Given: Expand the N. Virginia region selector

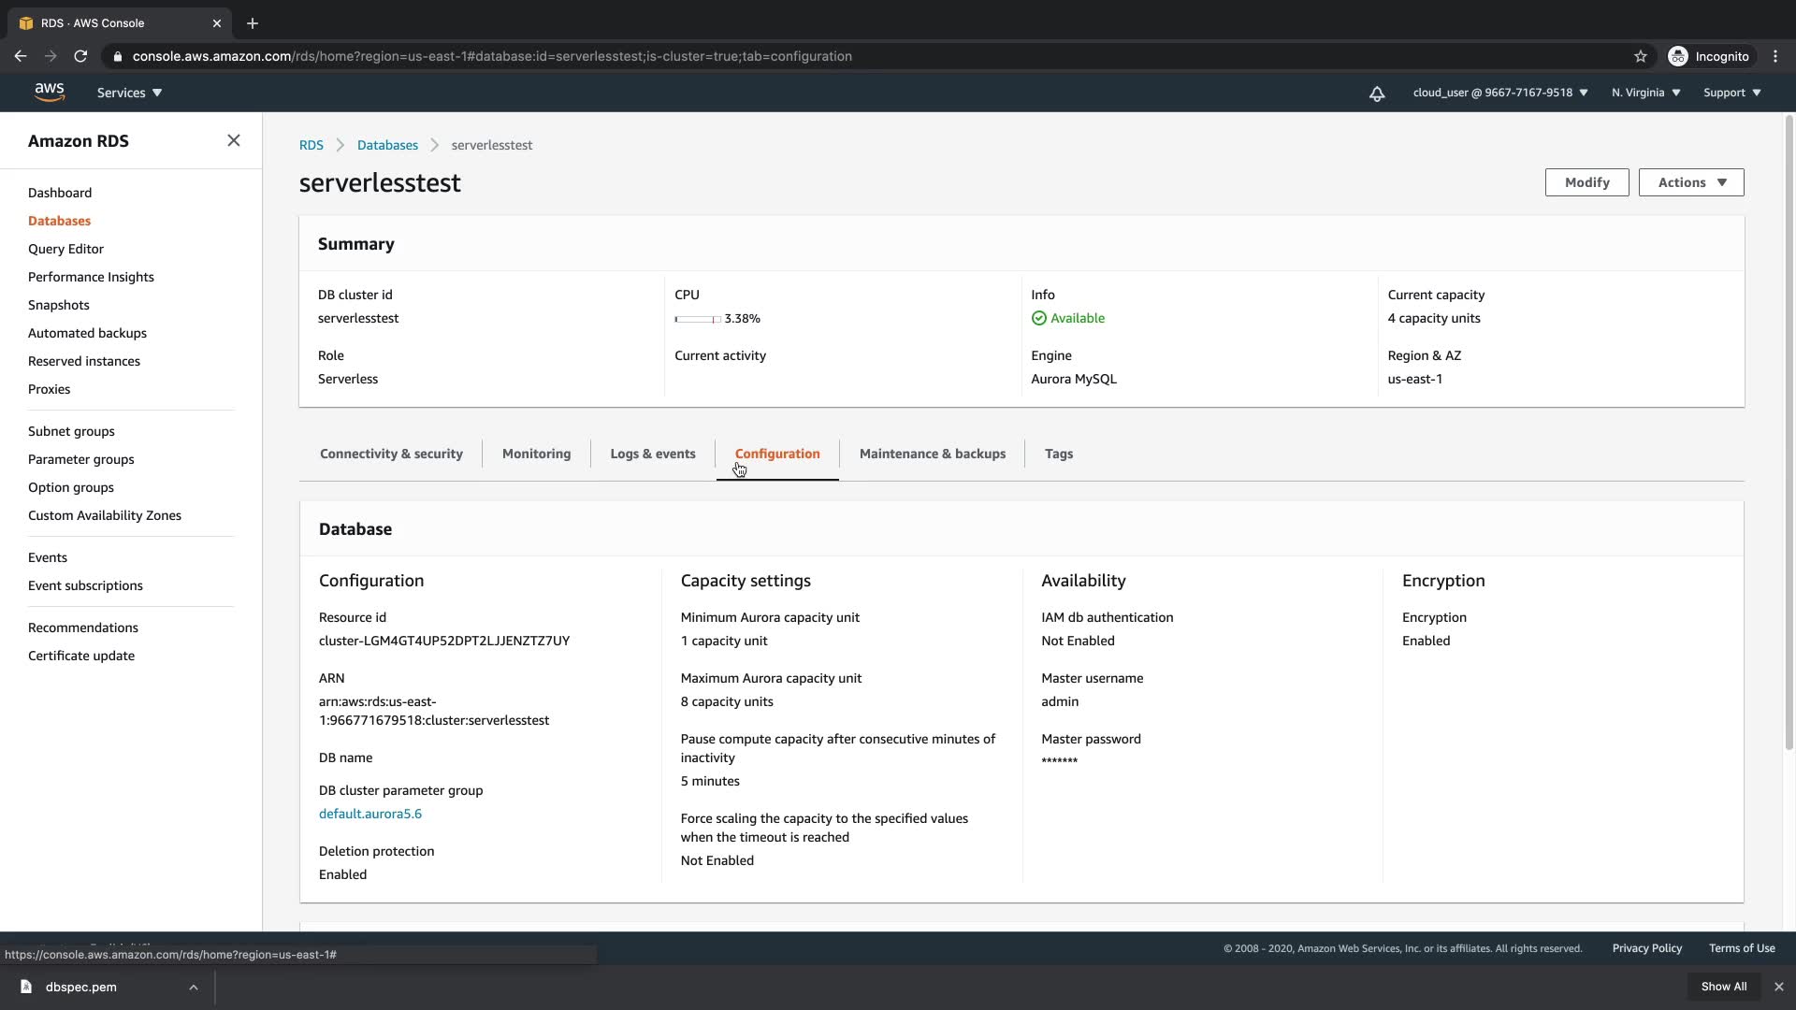Looking at the screenshot, I should pos(1645,93).
